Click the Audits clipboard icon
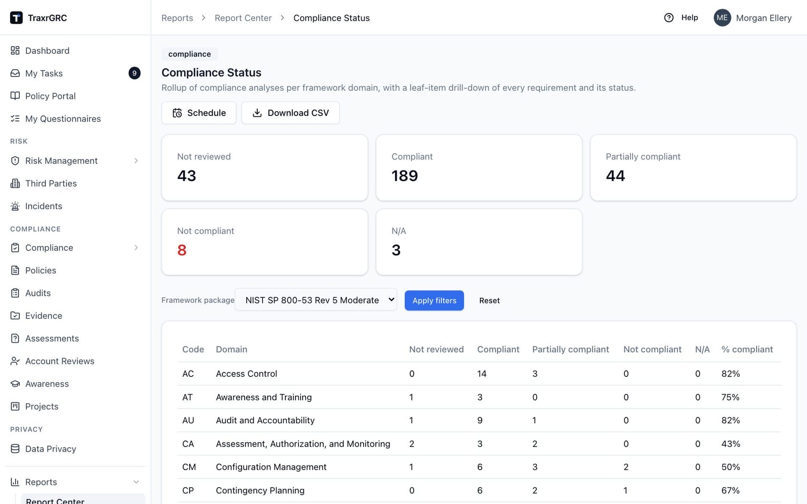The width and height of the screenshot is (807, 504). 15,293
